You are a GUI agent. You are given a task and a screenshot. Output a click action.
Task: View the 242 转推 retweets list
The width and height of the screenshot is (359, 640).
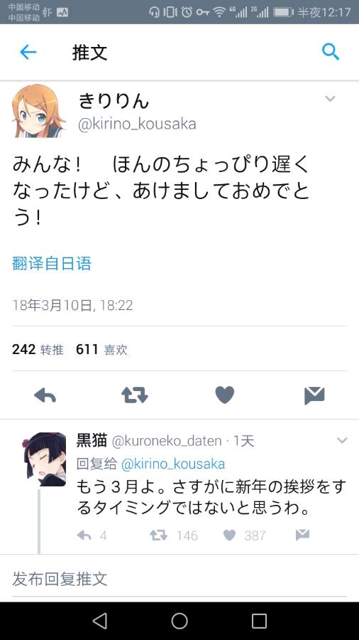pyautogui.click(x=38, y=349)
